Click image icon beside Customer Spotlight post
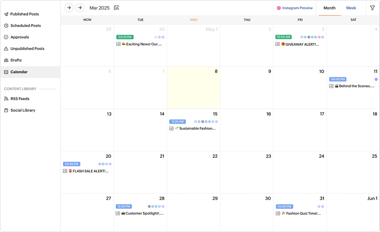 pos(118,213)
